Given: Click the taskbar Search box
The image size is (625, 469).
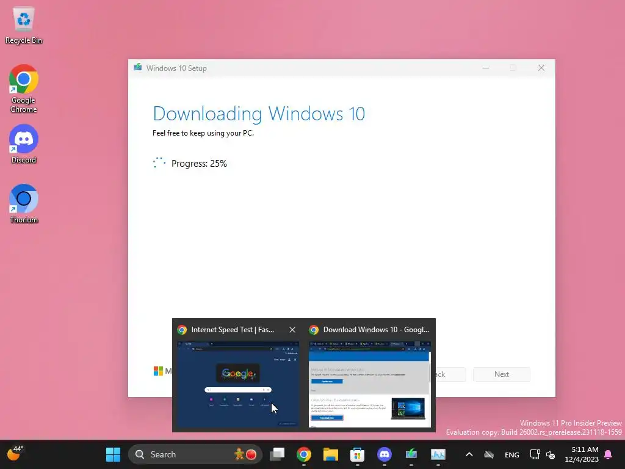Looking at the screenshot, I should point(195,454).
